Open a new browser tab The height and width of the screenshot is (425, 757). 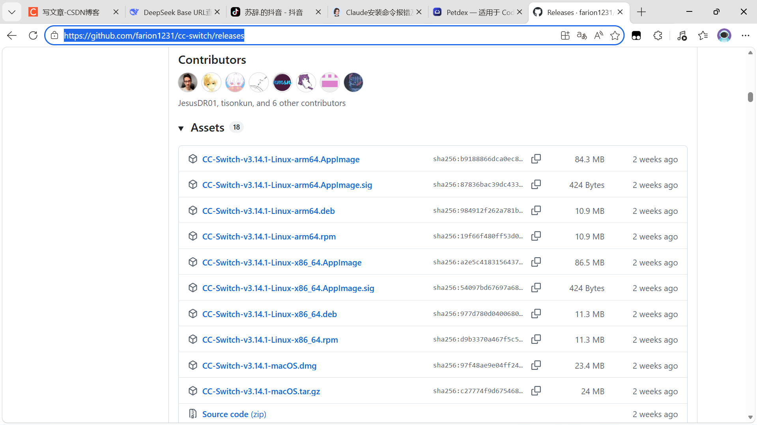[x=641, y=12]
